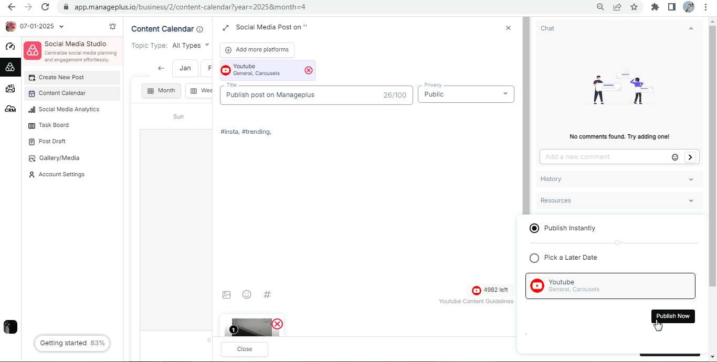Open user avatar at bottom left
This screenshot has height=362, width=717.
pyautogui.click(x=10, y=327)
